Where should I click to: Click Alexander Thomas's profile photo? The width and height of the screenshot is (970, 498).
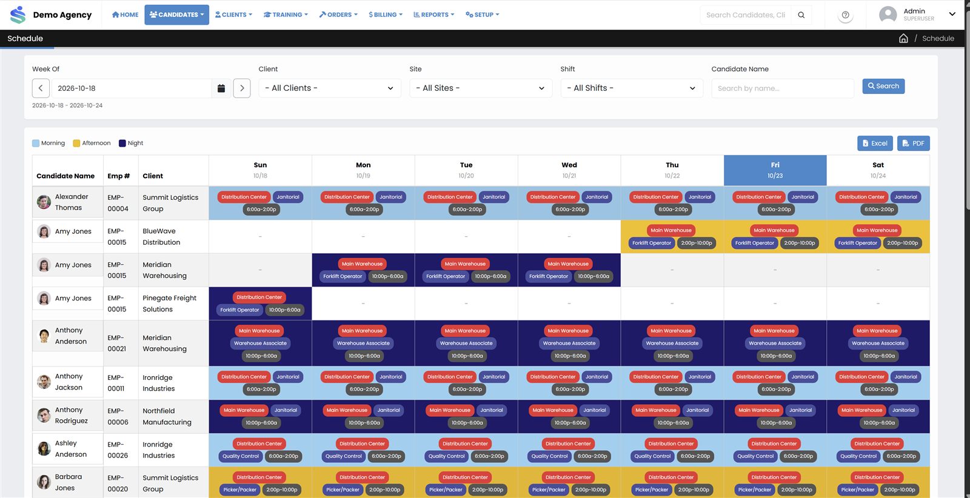coord(44,202)
